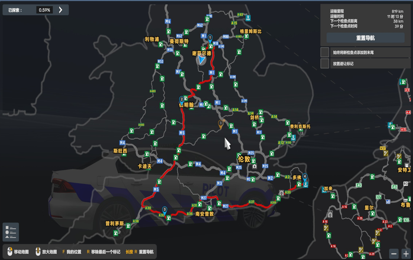This screenshot has height=260, width=413.
Task: Select blue waypoint marker 3 near A35
Action: pos(165,210)
